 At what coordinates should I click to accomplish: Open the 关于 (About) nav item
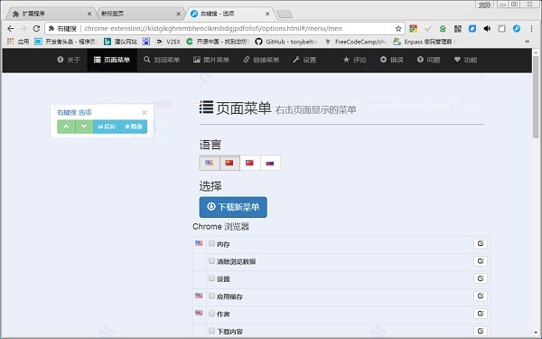[69, 60]
